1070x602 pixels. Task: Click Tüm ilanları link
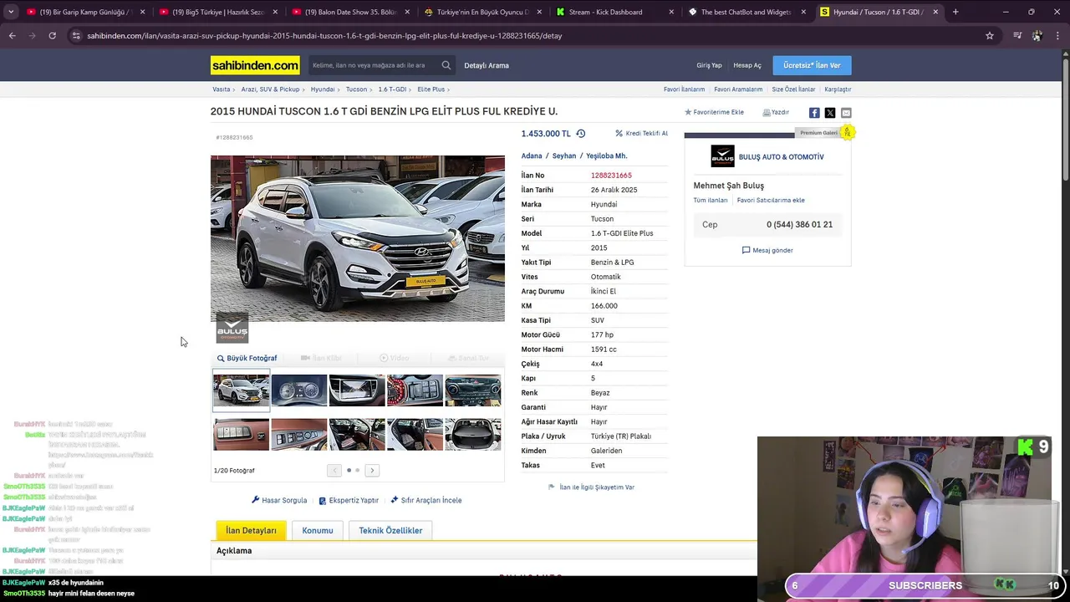(x=711, y=200)
